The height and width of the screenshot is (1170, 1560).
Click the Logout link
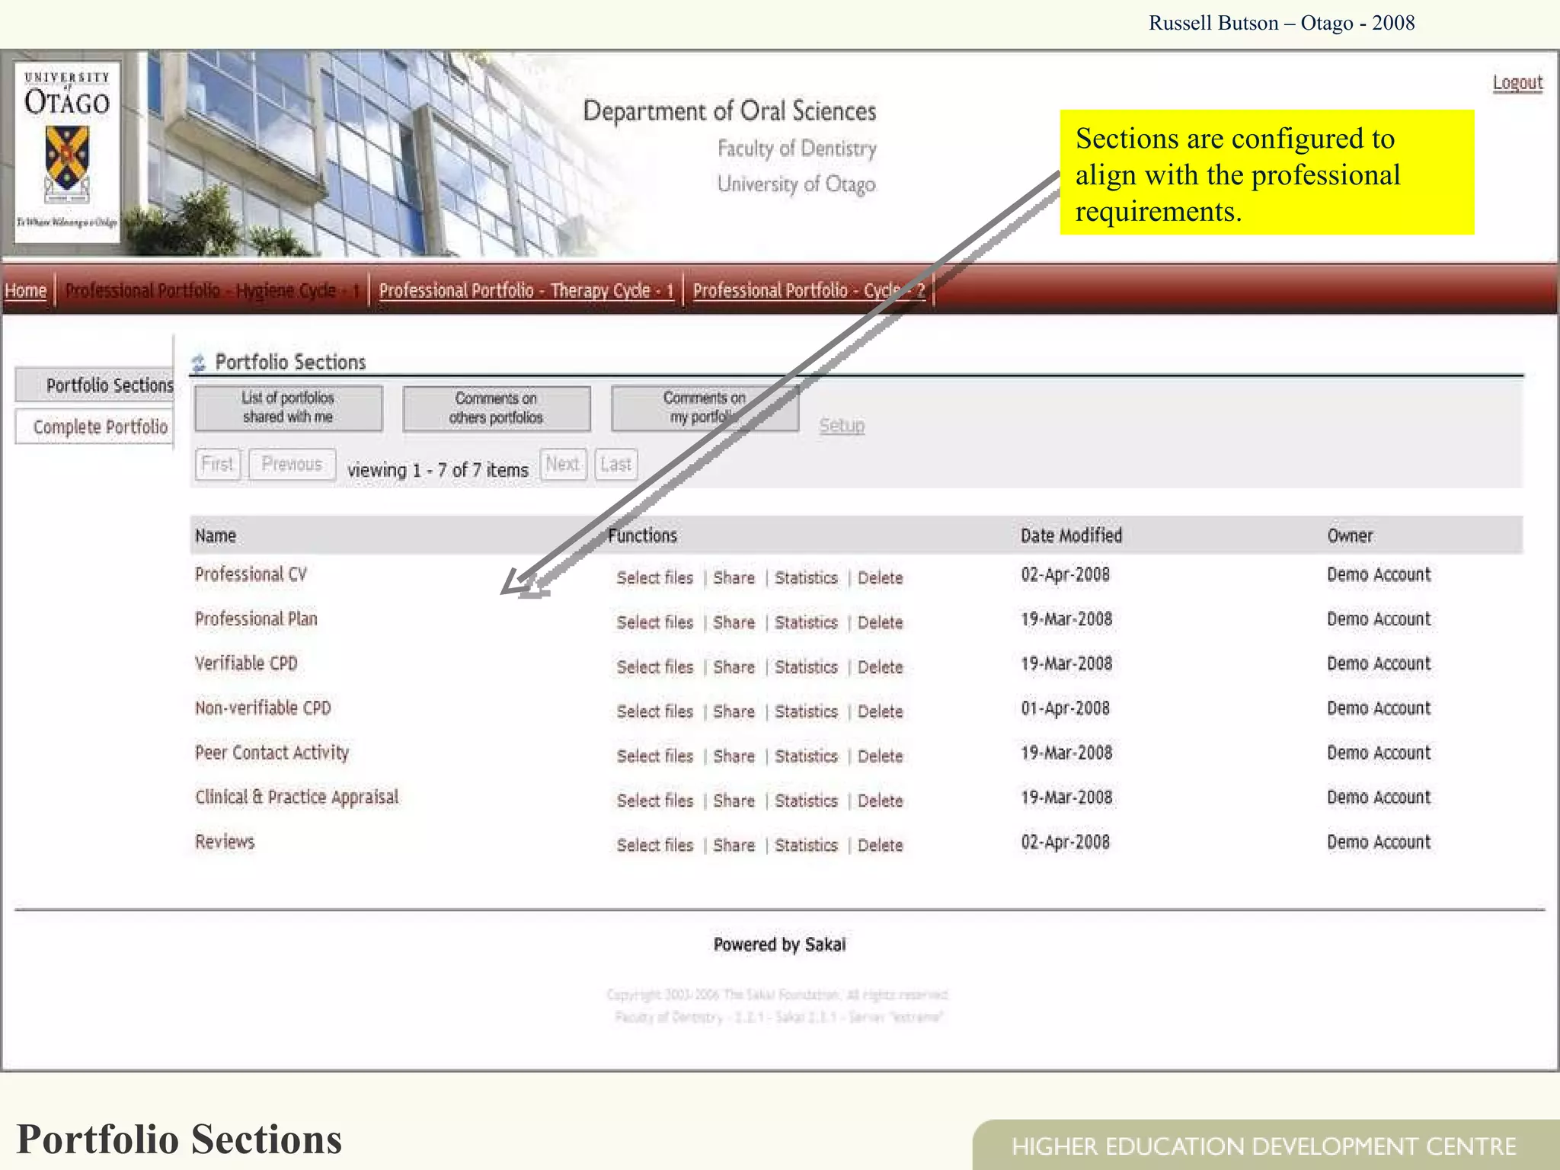[1517, 82]
